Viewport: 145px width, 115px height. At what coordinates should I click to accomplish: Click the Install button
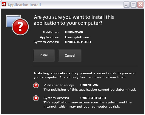44,55
